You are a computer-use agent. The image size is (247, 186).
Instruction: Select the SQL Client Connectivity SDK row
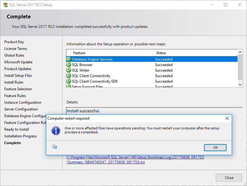click(152, 81)
